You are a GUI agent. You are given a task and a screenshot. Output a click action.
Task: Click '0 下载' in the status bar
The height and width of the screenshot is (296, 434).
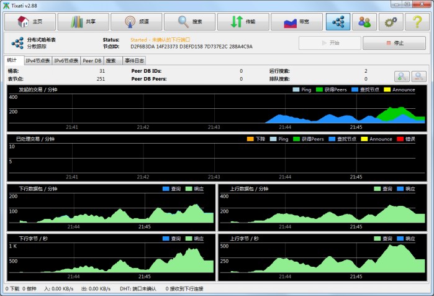tap(12, 289)
